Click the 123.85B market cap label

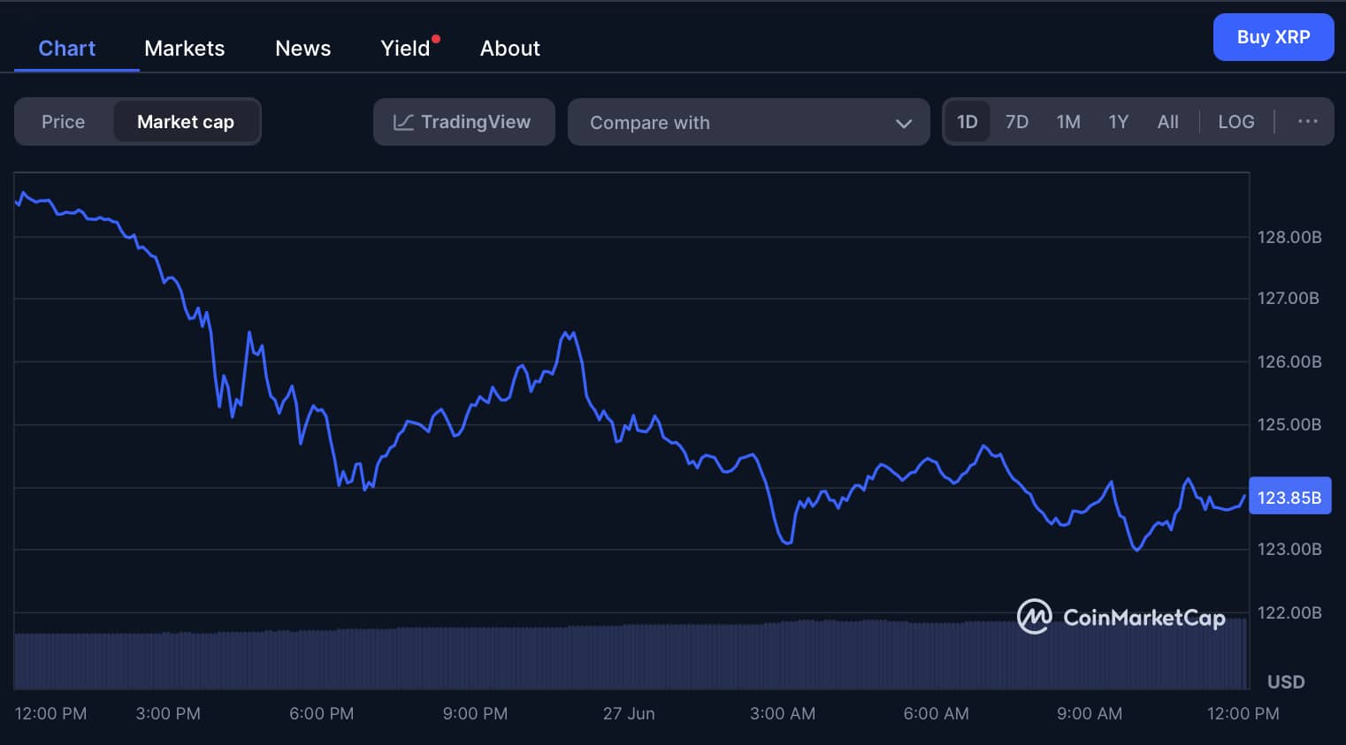pos(1289,496)
